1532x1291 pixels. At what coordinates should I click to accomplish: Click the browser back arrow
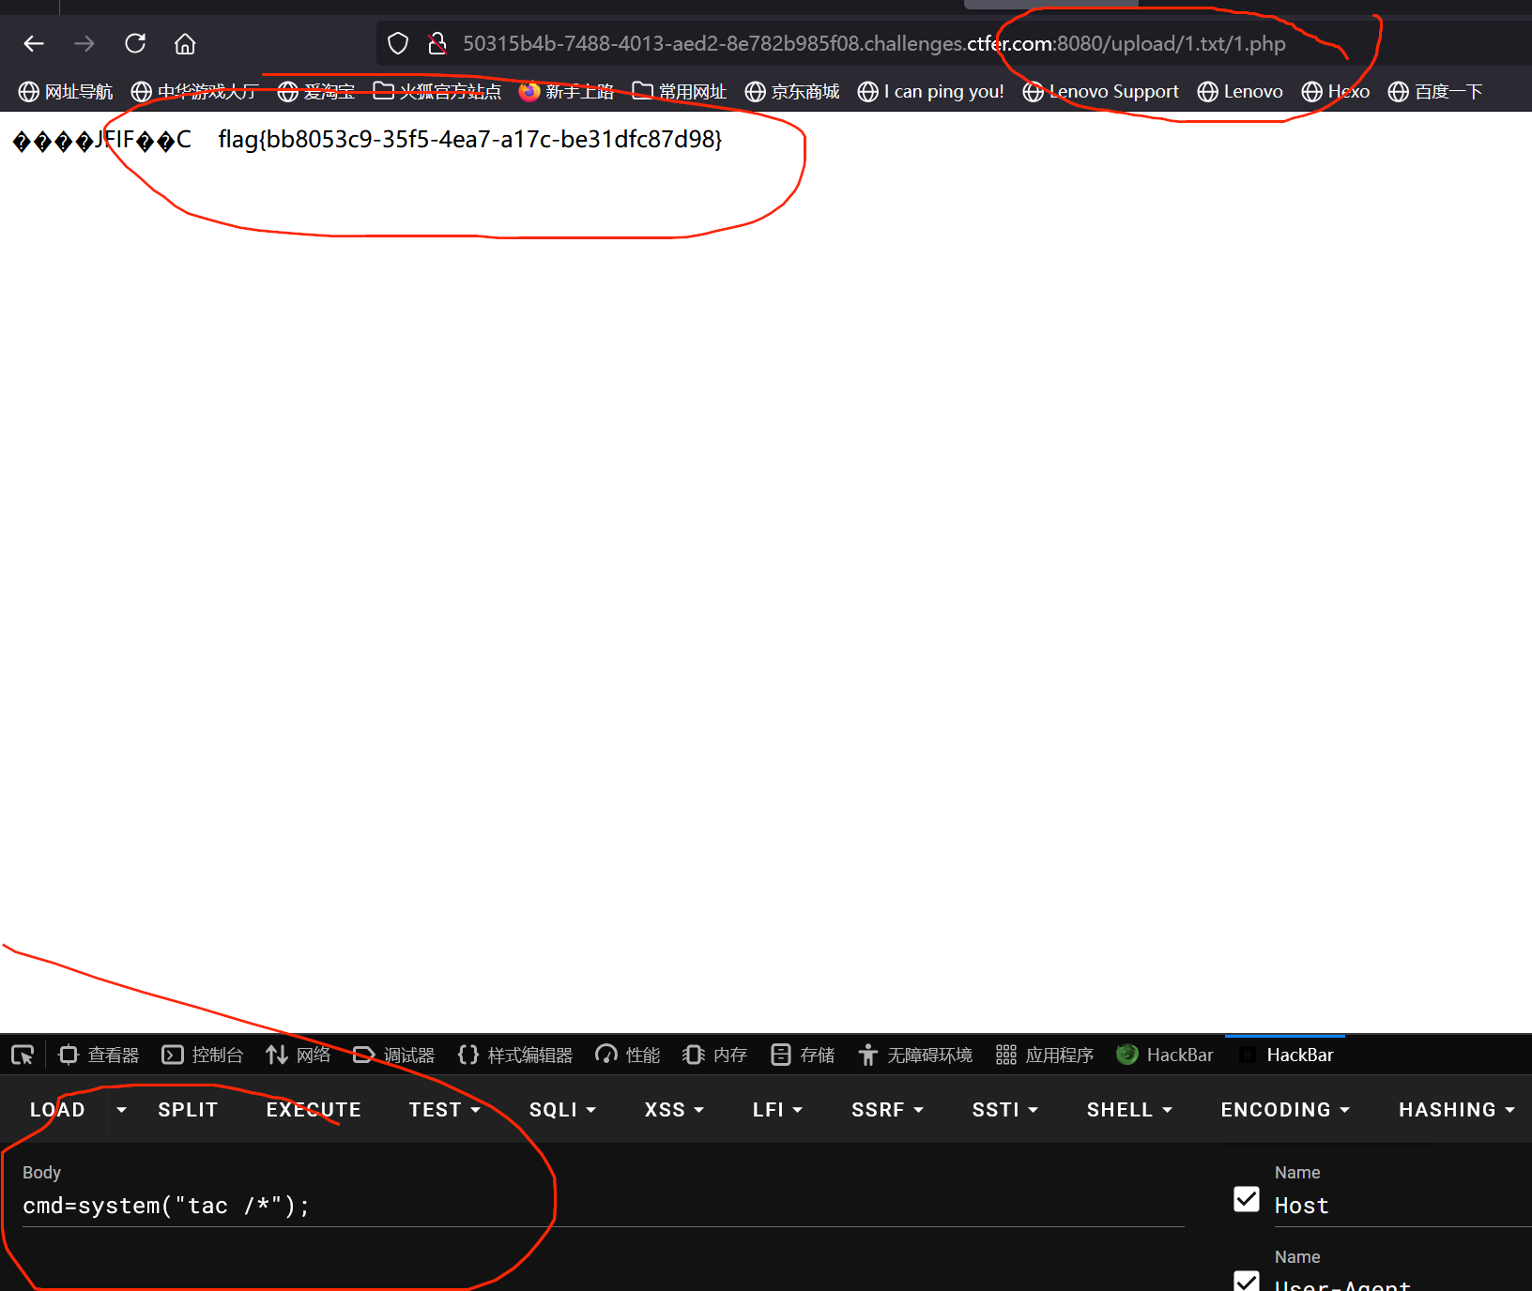pos(34,44)
